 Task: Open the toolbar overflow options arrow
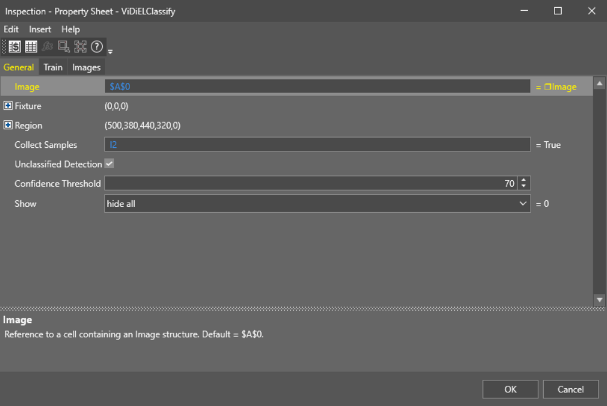tap(110, 51)
